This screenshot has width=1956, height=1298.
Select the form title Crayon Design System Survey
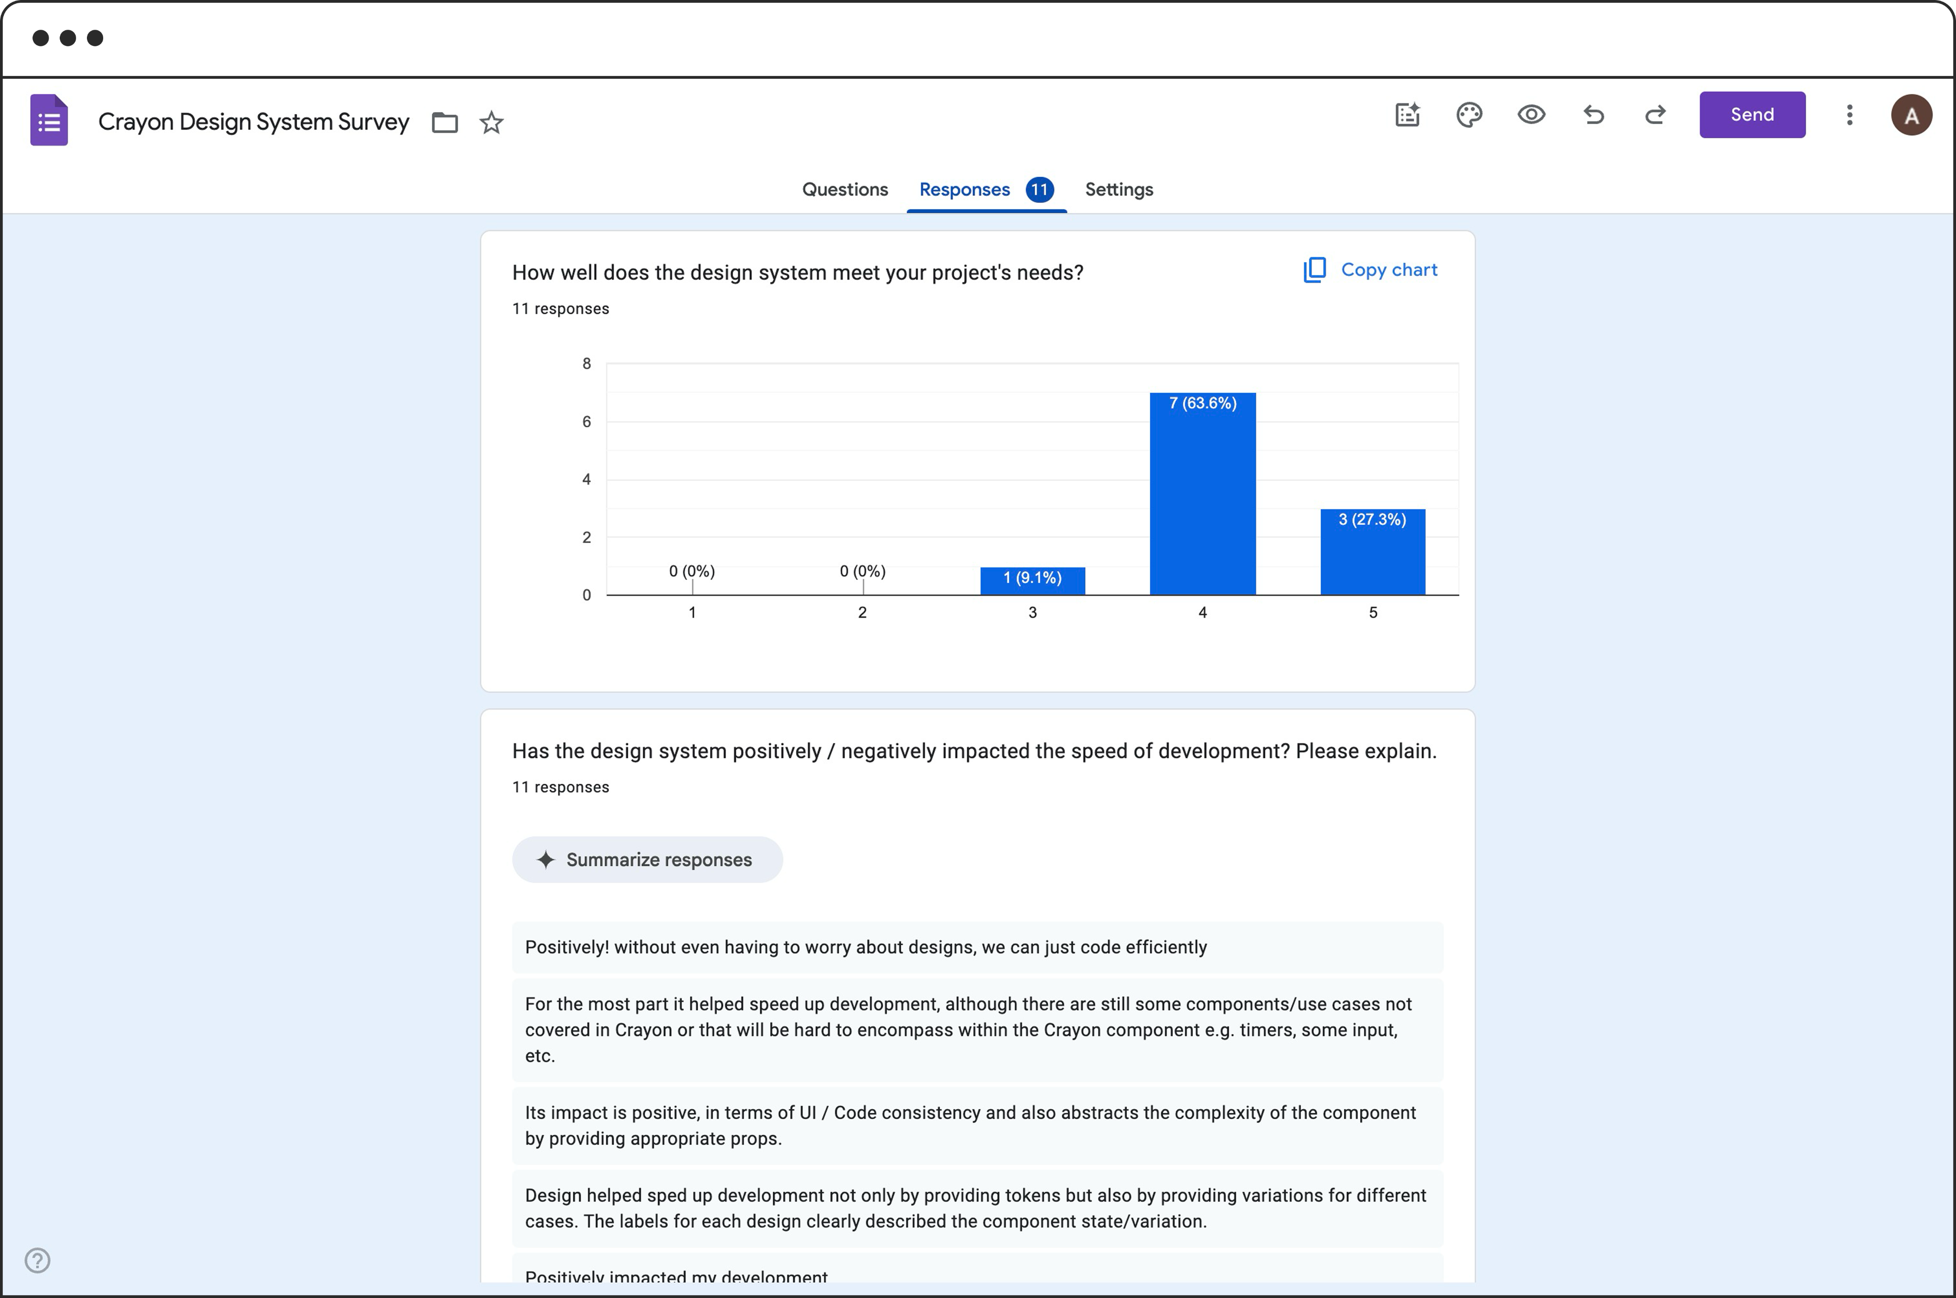254,122
